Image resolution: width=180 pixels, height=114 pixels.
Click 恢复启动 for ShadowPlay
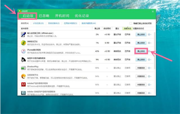(x=141, y=68)
